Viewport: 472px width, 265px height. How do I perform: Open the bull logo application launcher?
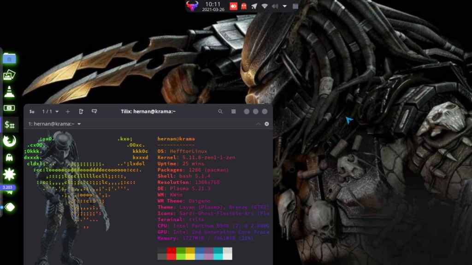click(x=192, y=6)
